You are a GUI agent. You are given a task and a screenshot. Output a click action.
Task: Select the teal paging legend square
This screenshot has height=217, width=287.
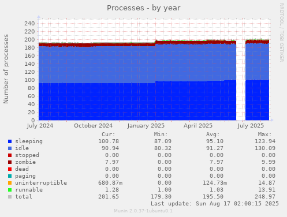tap(10, 176)
